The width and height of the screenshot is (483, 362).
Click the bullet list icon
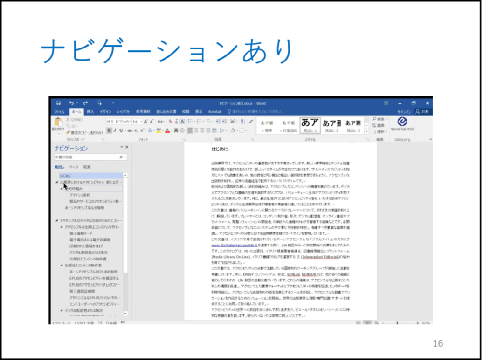click(x=190, y=122)
